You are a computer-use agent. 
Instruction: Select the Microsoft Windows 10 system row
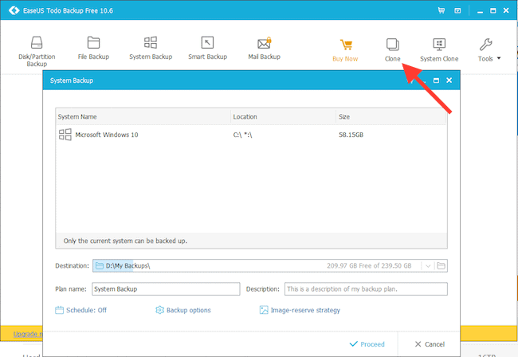(x=251, y=135)
